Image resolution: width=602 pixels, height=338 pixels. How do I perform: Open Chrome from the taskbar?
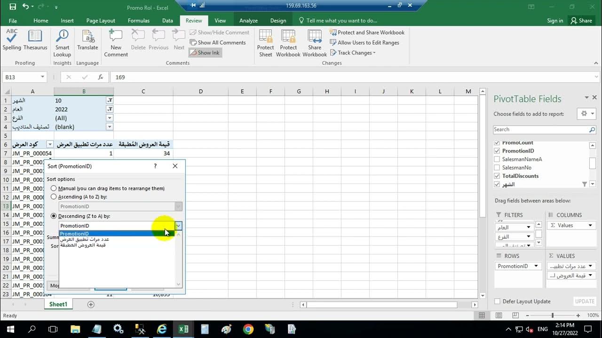click(248, 329)
